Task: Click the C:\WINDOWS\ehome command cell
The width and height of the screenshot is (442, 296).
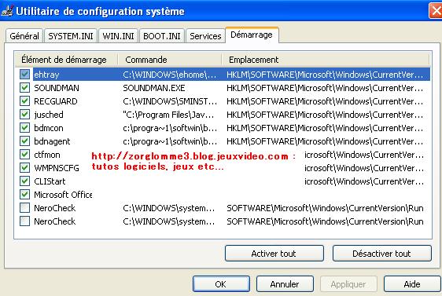Action: (170, 75)
